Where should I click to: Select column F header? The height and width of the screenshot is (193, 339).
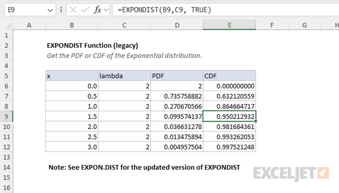[272, 25]
